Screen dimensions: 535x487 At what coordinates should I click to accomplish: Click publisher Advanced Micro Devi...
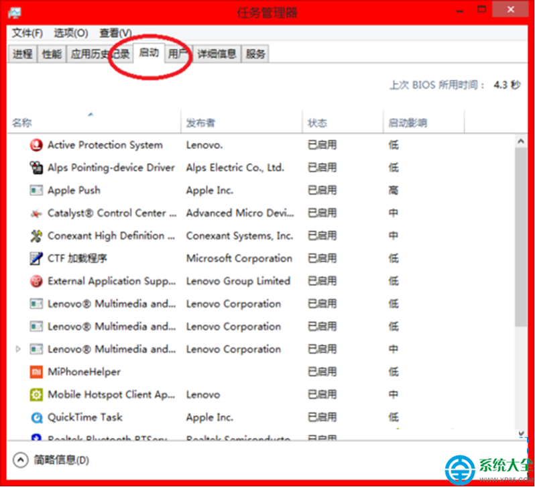pyautogui.click(x=240, y=213)
